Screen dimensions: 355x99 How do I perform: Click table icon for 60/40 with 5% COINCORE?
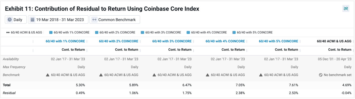pyautogui.click(x=234, y=32)
